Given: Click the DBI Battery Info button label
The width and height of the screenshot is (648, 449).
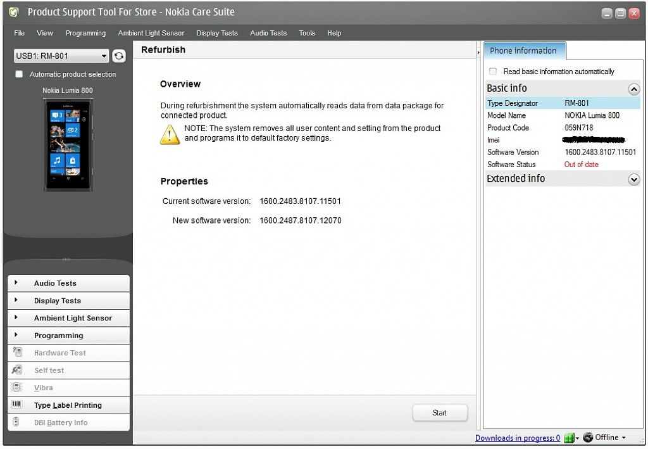Looking at the screenshot, I should coord(61,422).
